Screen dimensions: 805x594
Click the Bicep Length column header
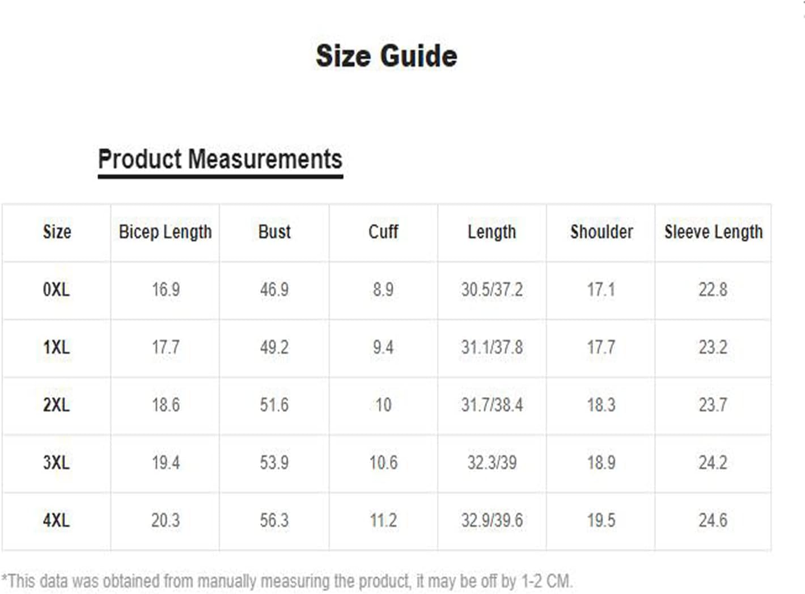pos(166,232)
